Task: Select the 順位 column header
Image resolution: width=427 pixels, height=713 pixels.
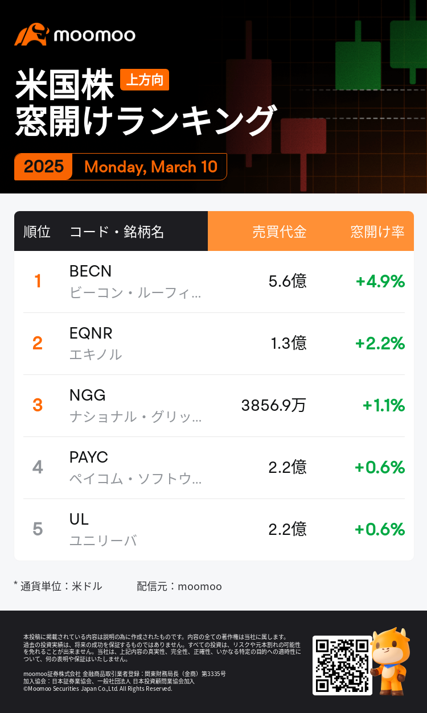Action: click(x=37, y=232)
